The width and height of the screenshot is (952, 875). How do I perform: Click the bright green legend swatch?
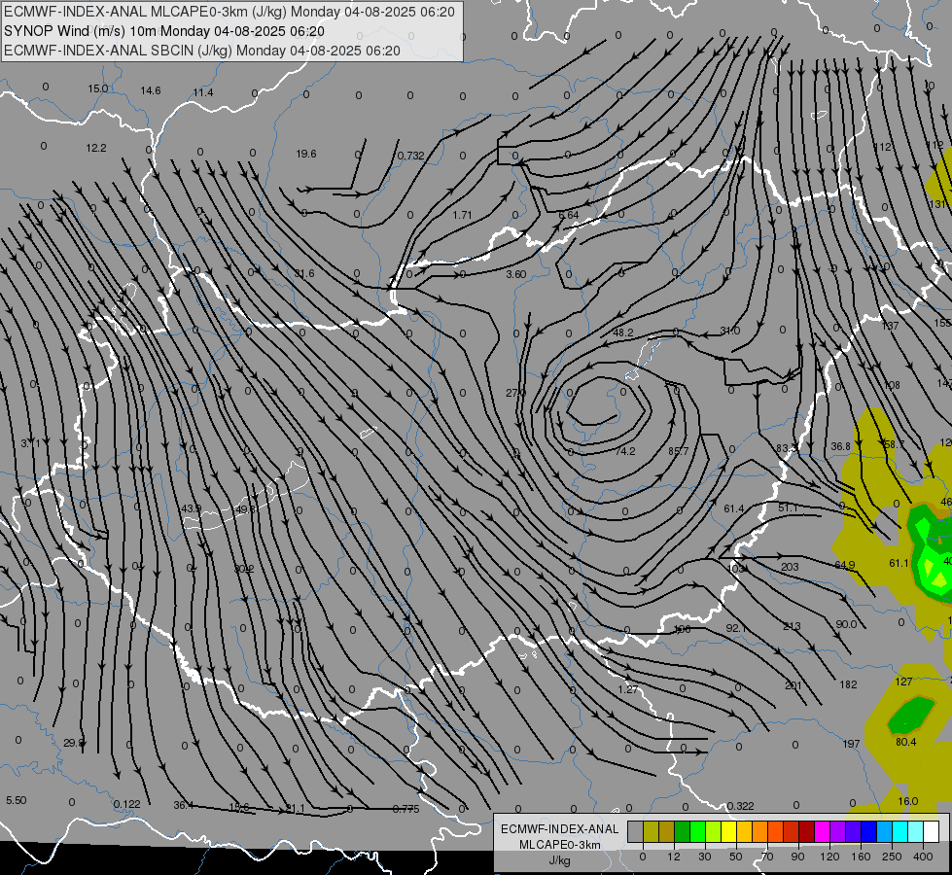point(697,831)
